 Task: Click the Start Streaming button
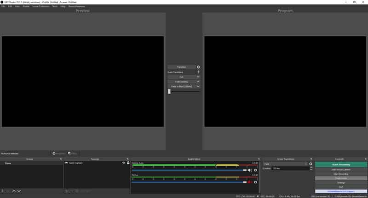point(341,165)
